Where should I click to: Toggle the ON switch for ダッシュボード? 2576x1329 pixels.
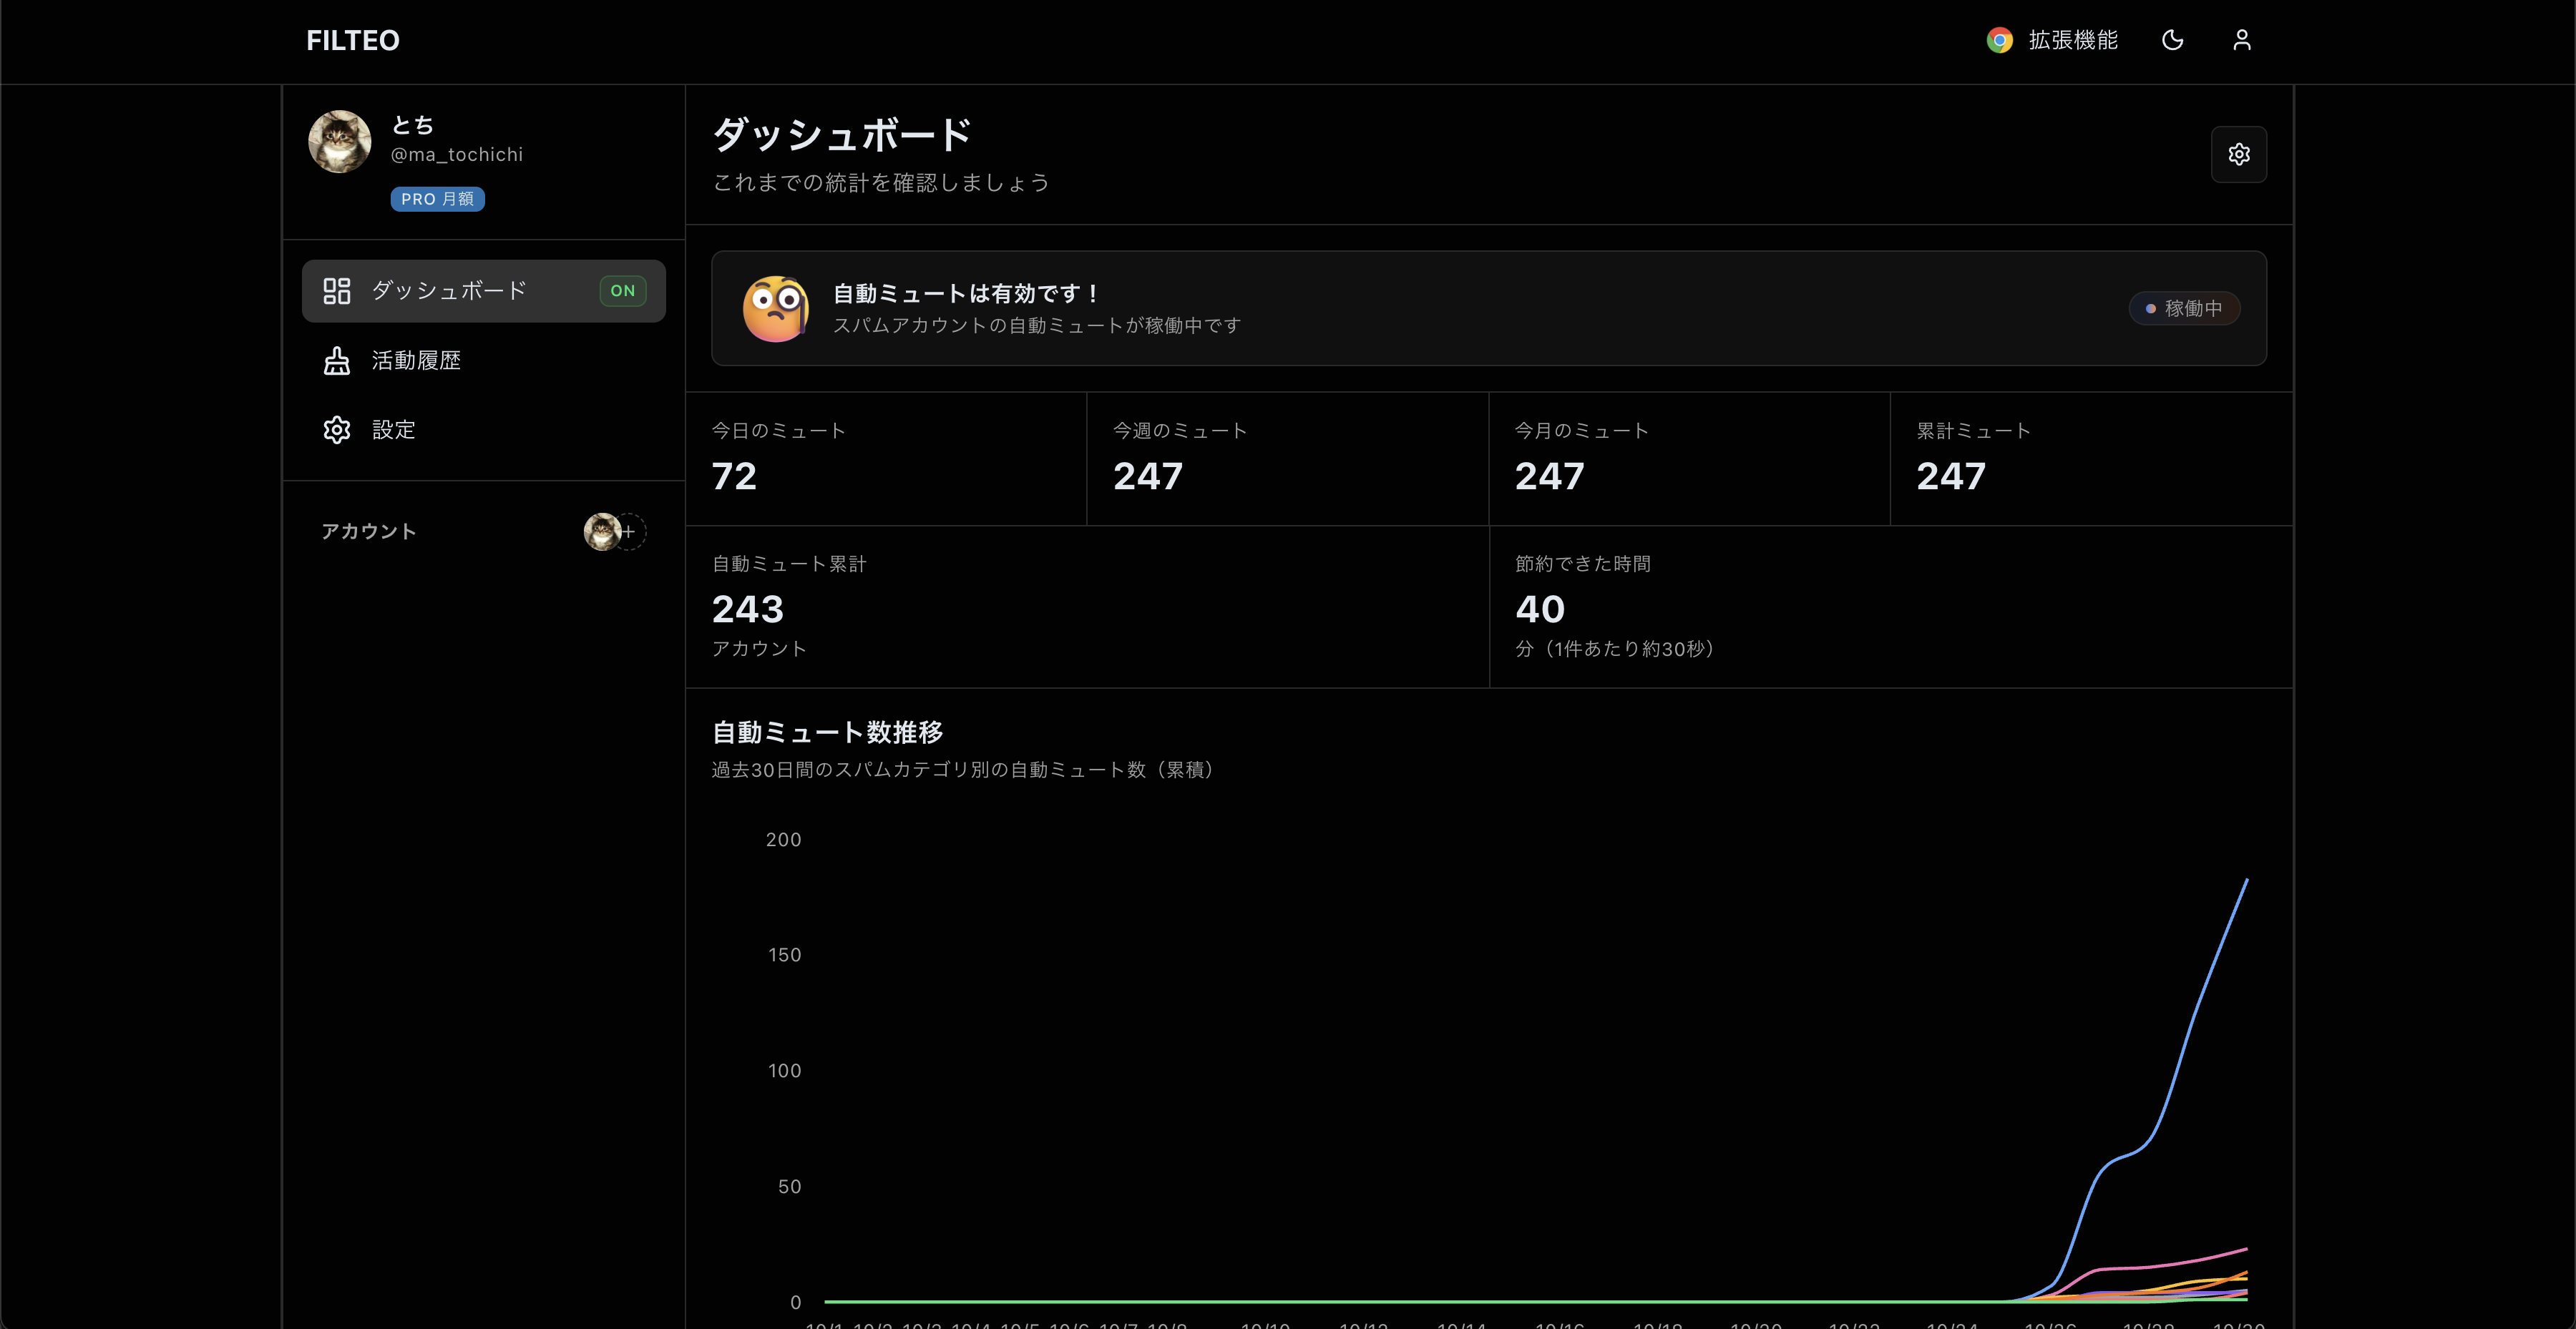tap(622, 291)
